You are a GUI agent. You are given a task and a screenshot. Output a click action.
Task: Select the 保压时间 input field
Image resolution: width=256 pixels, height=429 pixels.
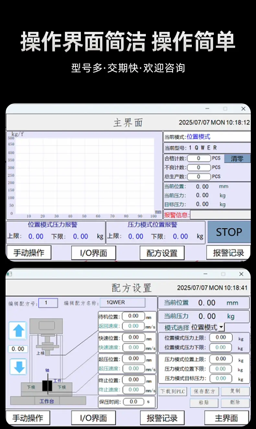pyautogui.click(x=134, y=401)
